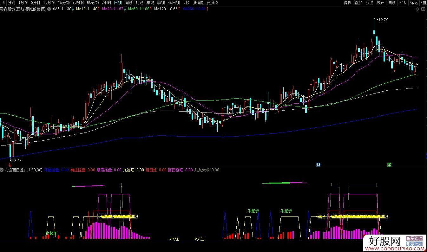Click the 有庄控盘: 0.00 label
This screenshot has height=252, width=427.
tap(83, 170)
